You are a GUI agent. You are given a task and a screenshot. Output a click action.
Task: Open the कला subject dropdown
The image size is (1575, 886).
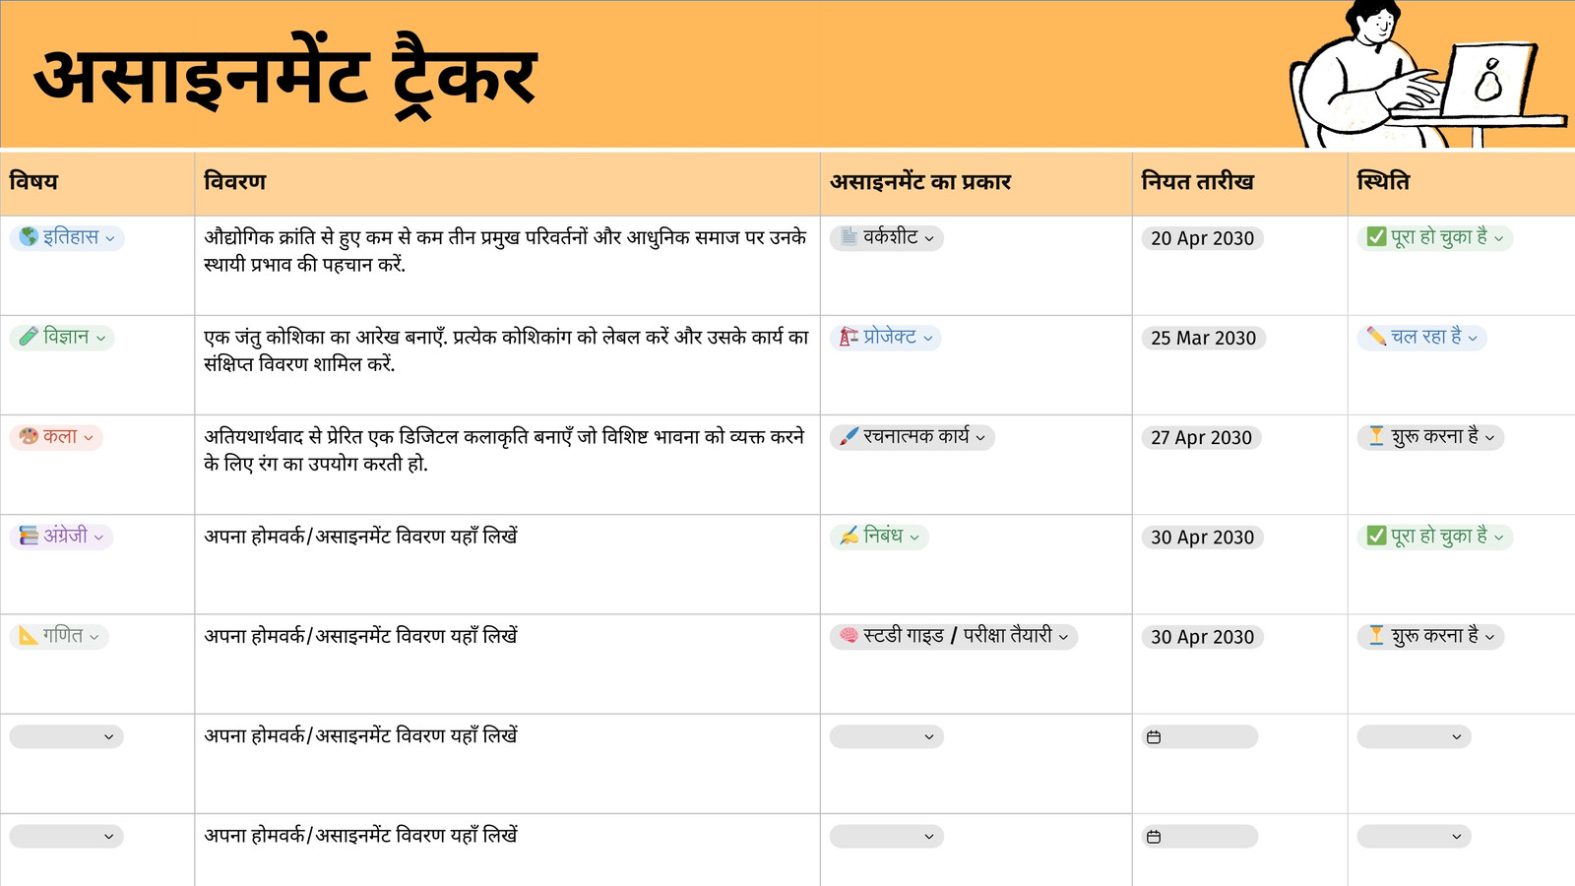click(x=56, y=436)
